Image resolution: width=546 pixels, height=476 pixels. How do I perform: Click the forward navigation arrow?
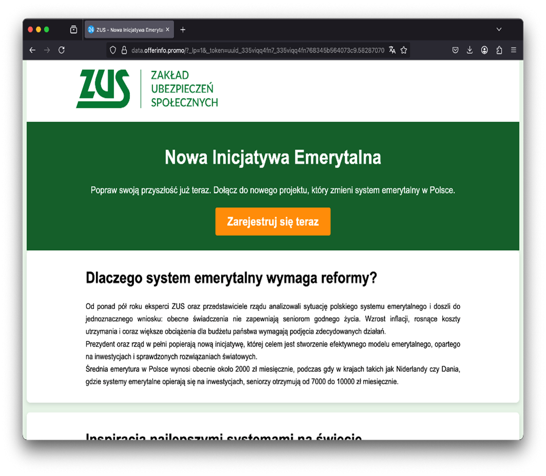(x=47, y=50)
